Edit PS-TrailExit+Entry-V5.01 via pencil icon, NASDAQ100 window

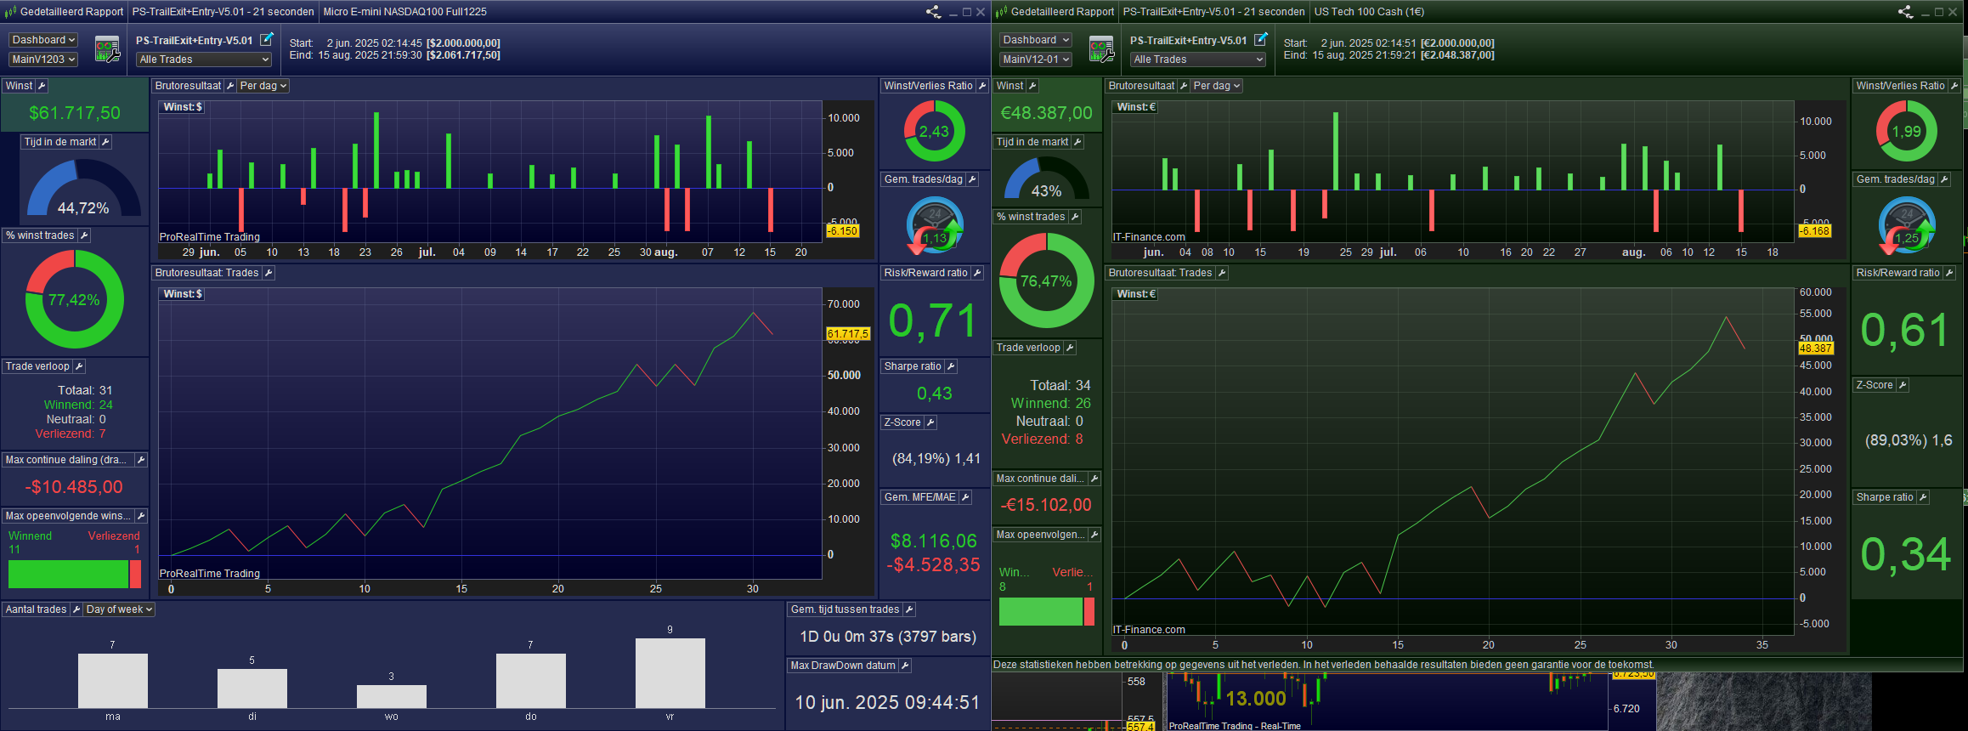[267, 39]
